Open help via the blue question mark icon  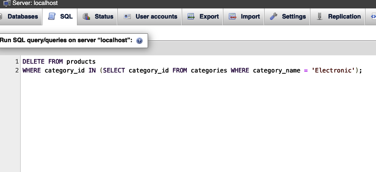coord(139,40)
